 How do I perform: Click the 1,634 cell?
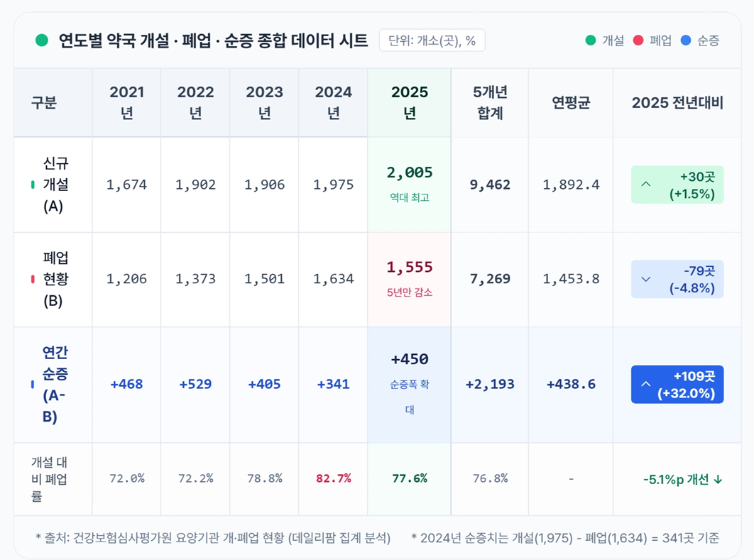click(333, 279)
